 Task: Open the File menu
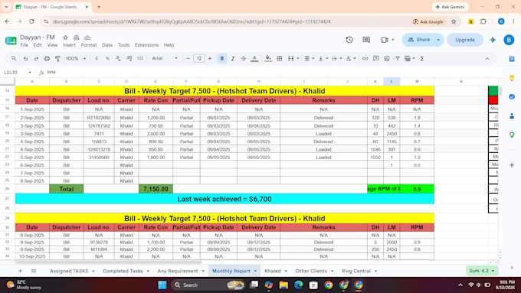(x=25, y=45)
